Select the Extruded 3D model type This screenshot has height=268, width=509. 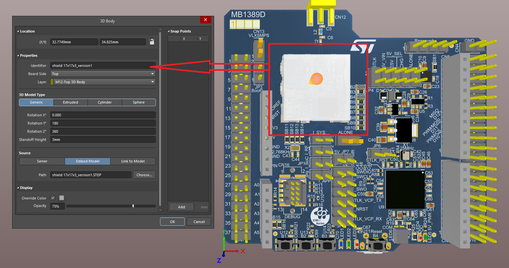coord(70,102)
